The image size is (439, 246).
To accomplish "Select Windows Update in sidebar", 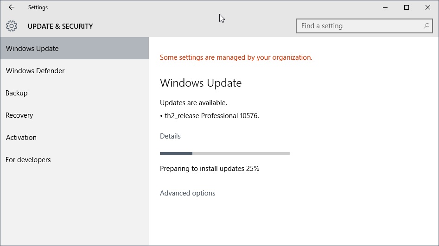I will [x=75, y=48].
